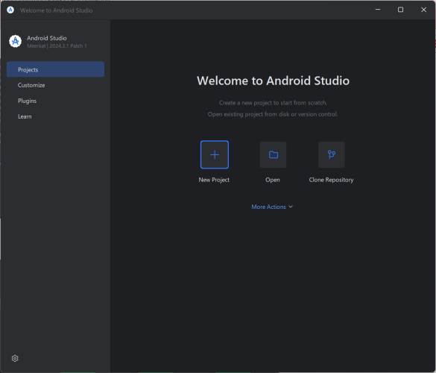Image resolution: width=436 pixels, height=373 pixels.
Task: Click the Clone Repository label
Action: (331, 180)
